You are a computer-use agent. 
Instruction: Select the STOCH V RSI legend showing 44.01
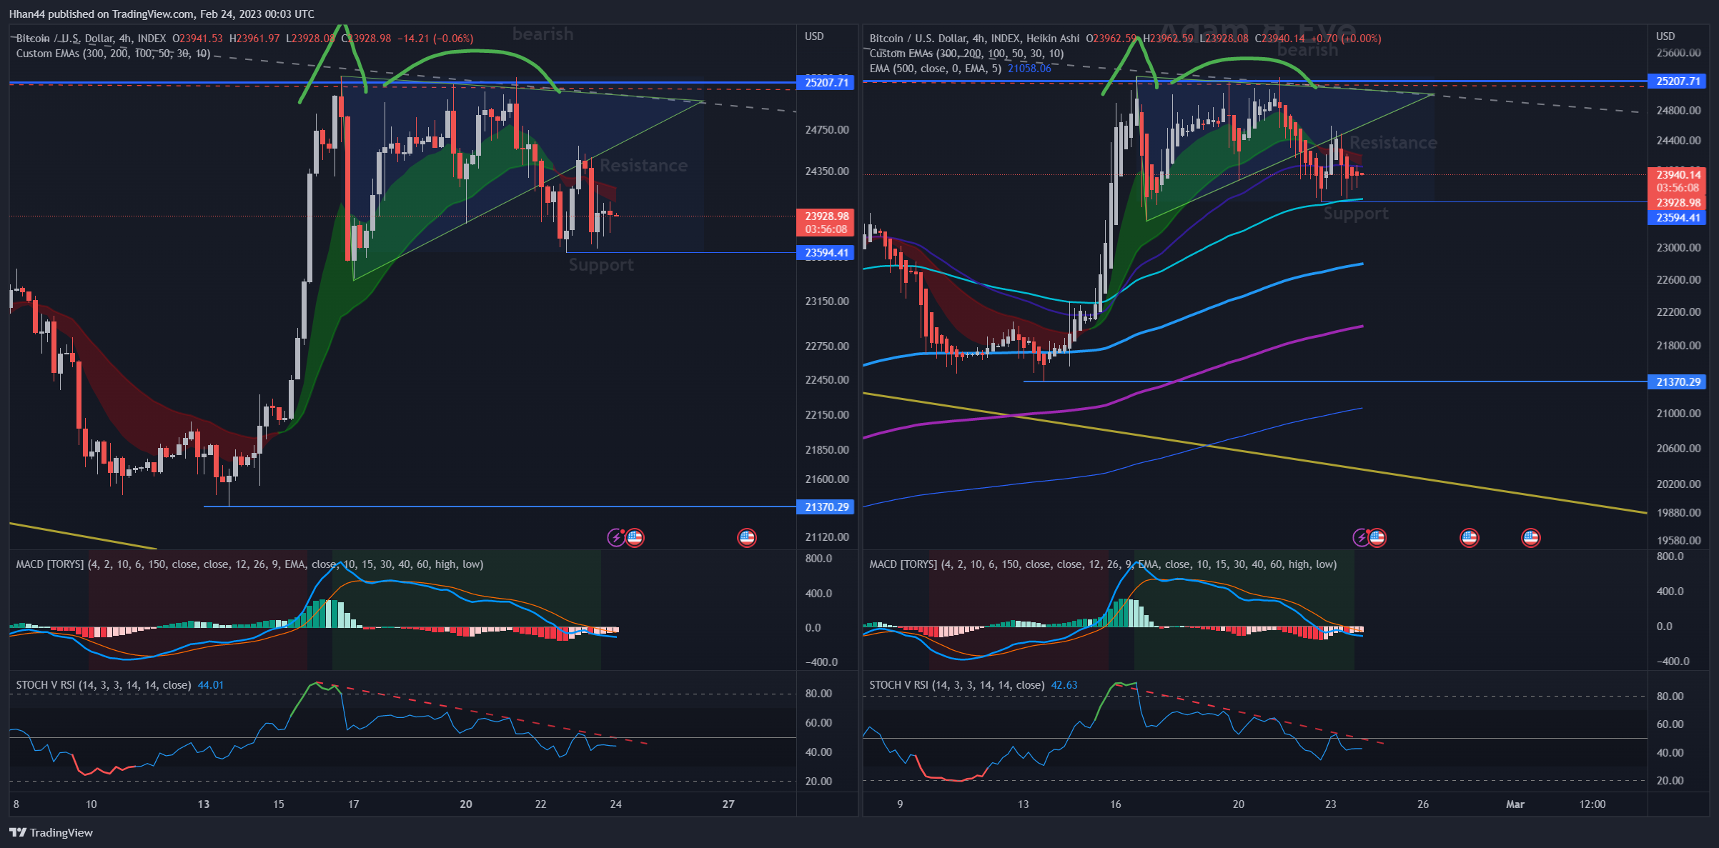coord(120,685)
